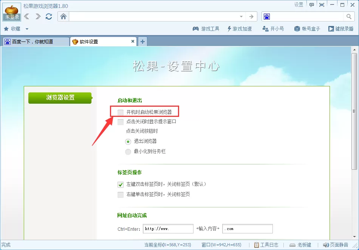
Task: Click 老板键 in status bar
Action: [300, 245]
